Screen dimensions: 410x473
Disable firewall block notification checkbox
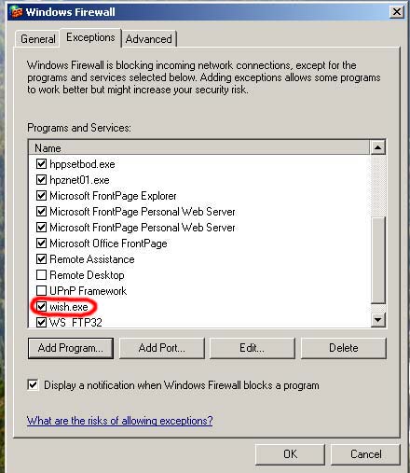click(33, 385)
